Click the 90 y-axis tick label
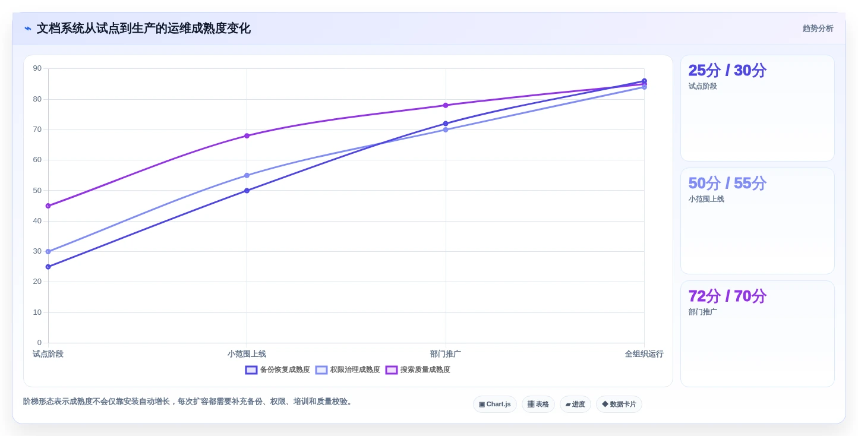Viewport: 858px width, 436px height. (x=37, y=68)
